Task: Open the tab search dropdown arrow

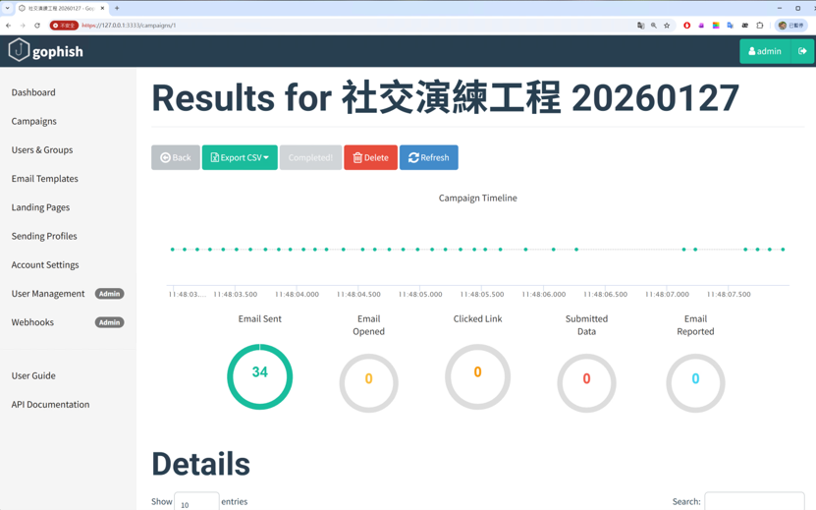Action: click(7, 8)
